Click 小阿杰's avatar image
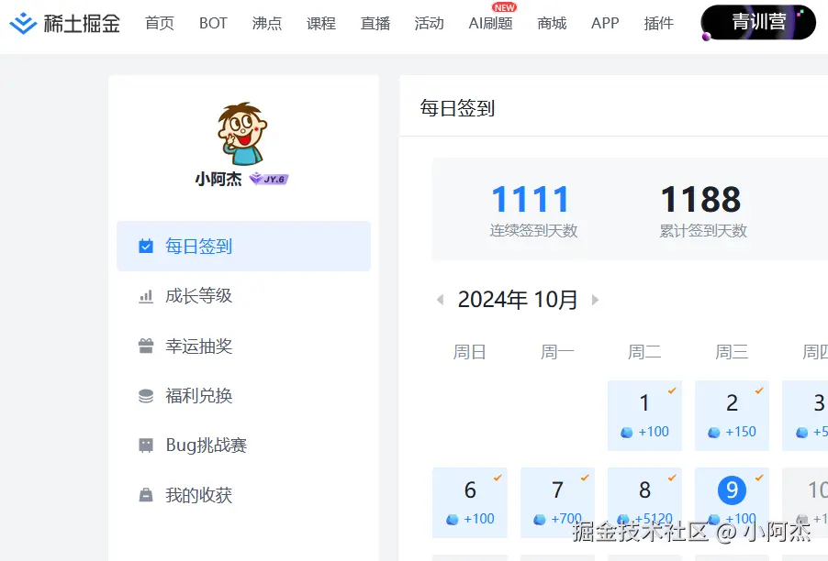The width and height of the screenshot is (828, 561). [x=241, y=131]
